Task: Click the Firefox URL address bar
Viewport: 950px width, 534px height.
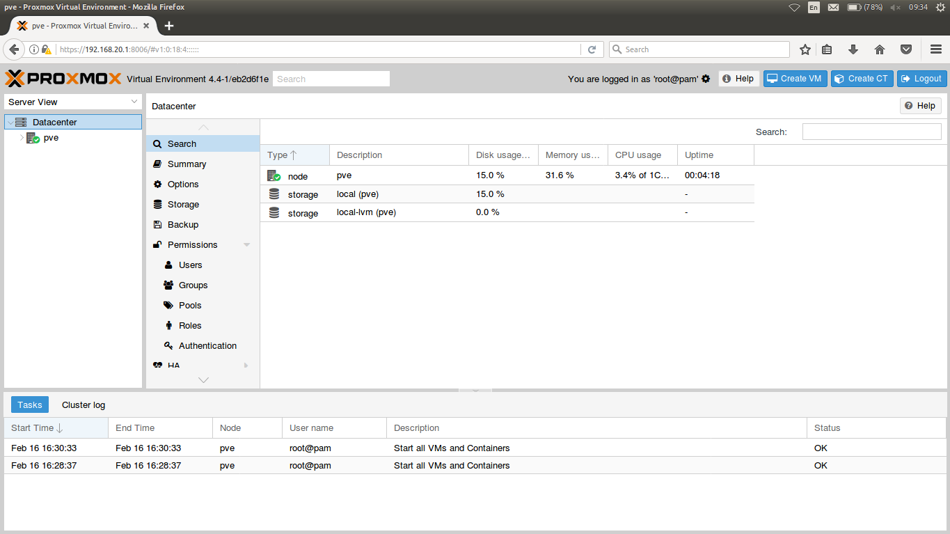Action: coord(319,49)
